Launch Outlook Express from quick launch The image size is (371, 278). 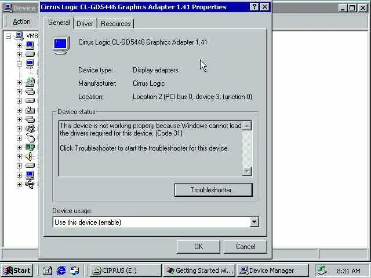pos(75,270)
